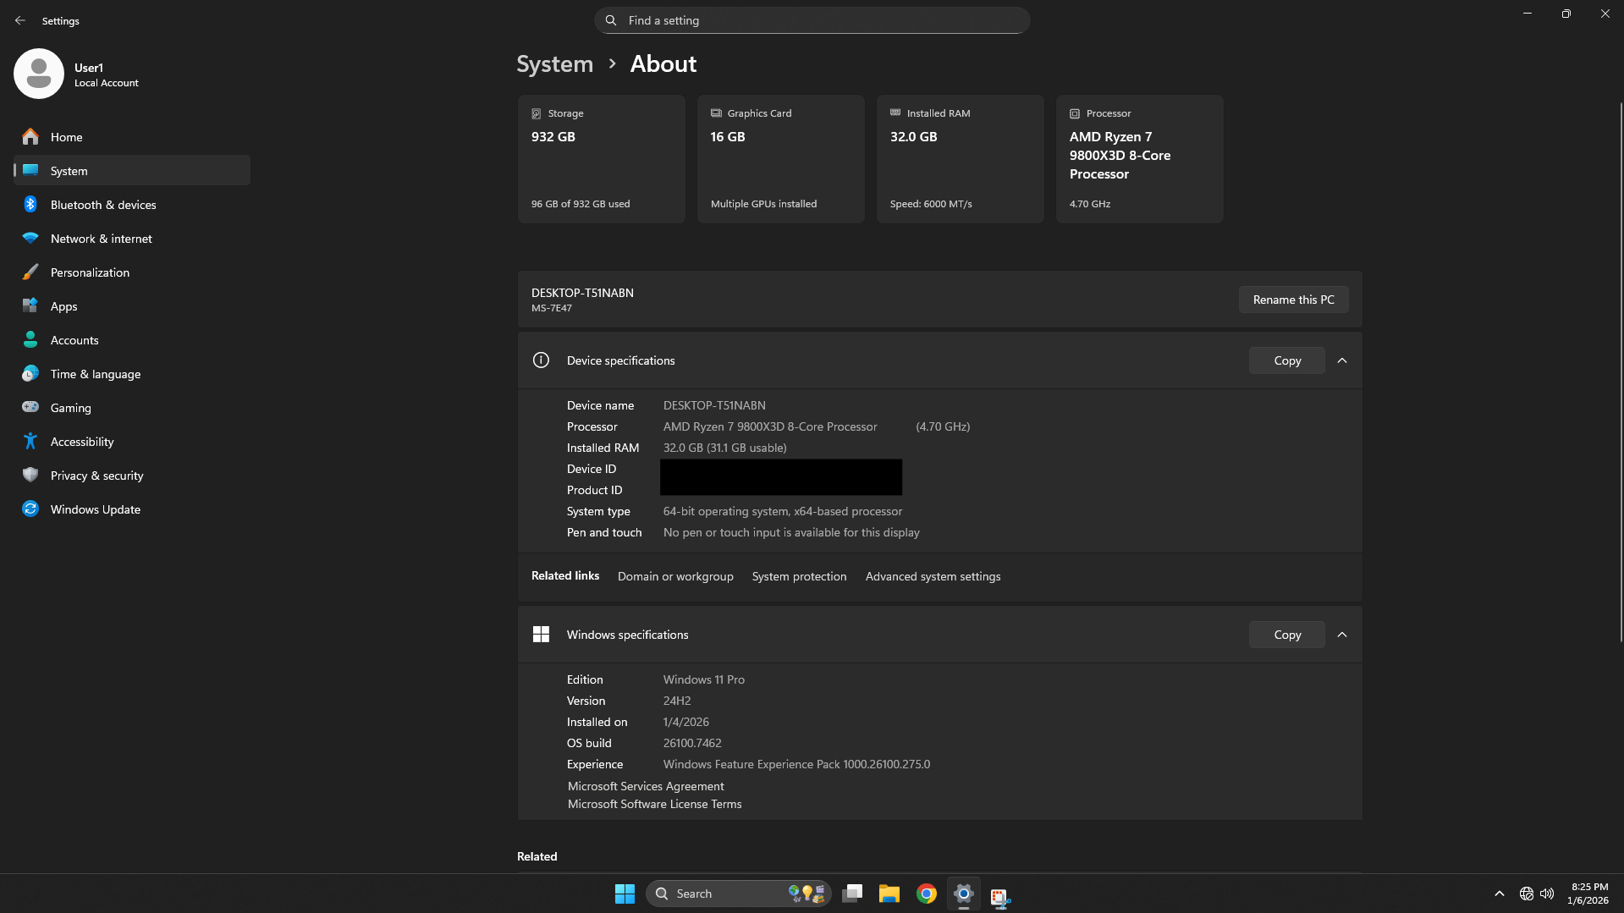The width and height of the screenshot is (1624, 913).
Task: Click the volume speaker tray icon
Action: click(x=1547, y=894)
